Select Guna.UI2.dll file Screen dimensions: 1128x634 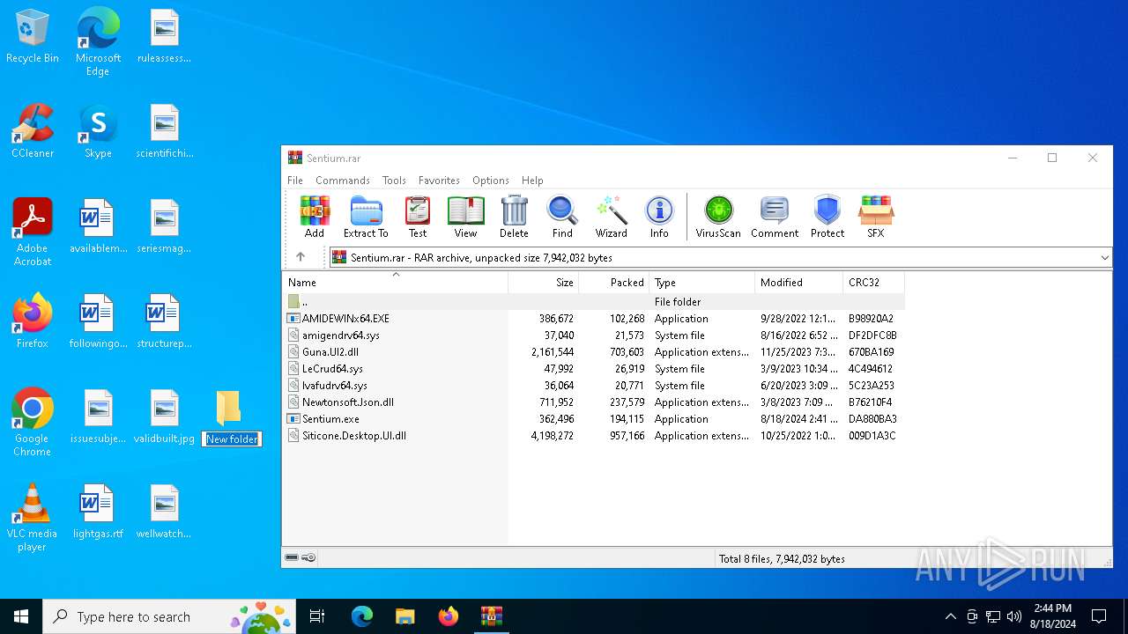pos(594,351)
